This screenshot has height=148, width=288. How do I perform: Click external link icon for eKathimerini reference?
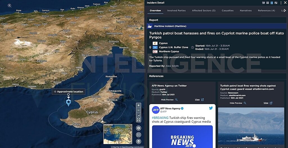click(271, 103)
